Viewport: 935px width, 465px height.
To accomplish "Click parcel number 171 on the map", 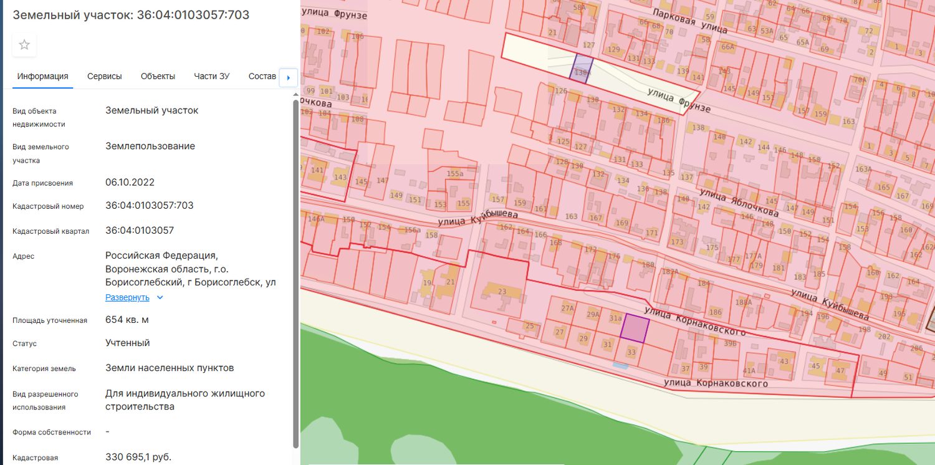I will coord(652,233).
